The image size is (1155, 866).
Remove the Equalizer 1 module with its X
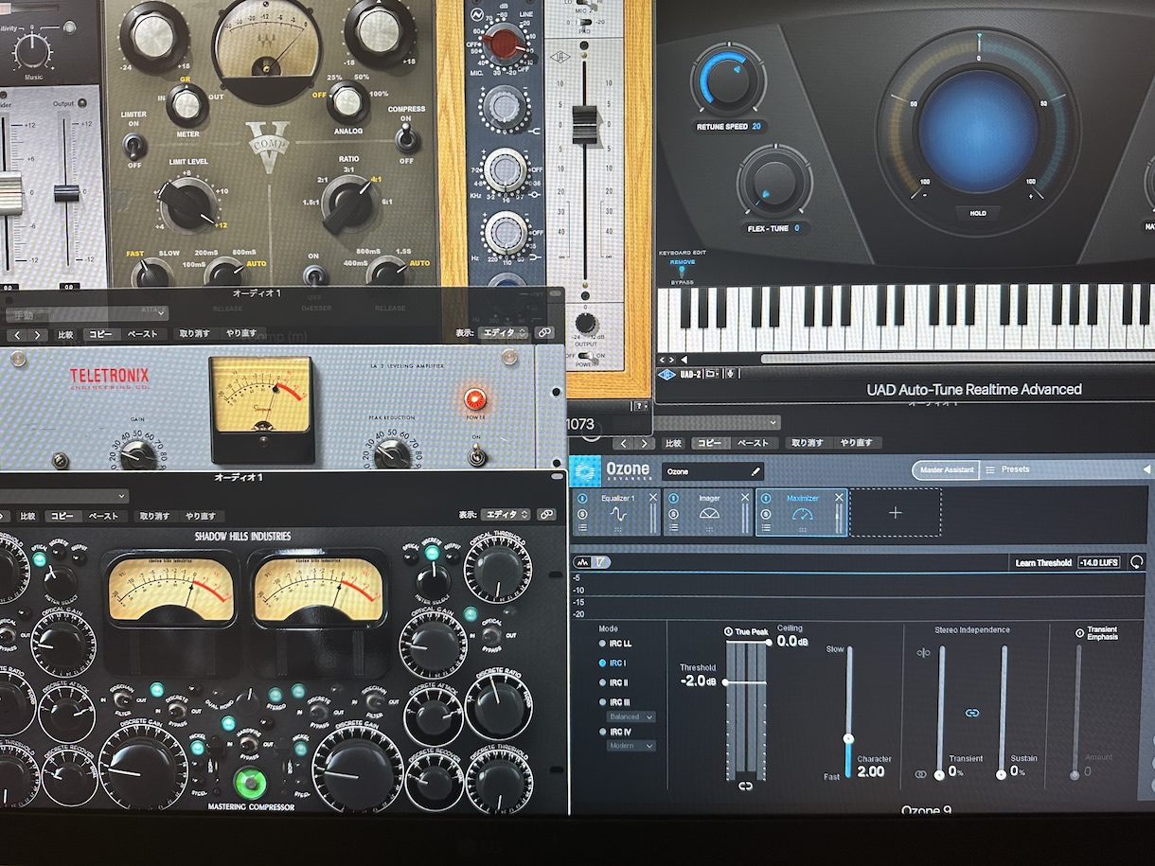(652, 498)
